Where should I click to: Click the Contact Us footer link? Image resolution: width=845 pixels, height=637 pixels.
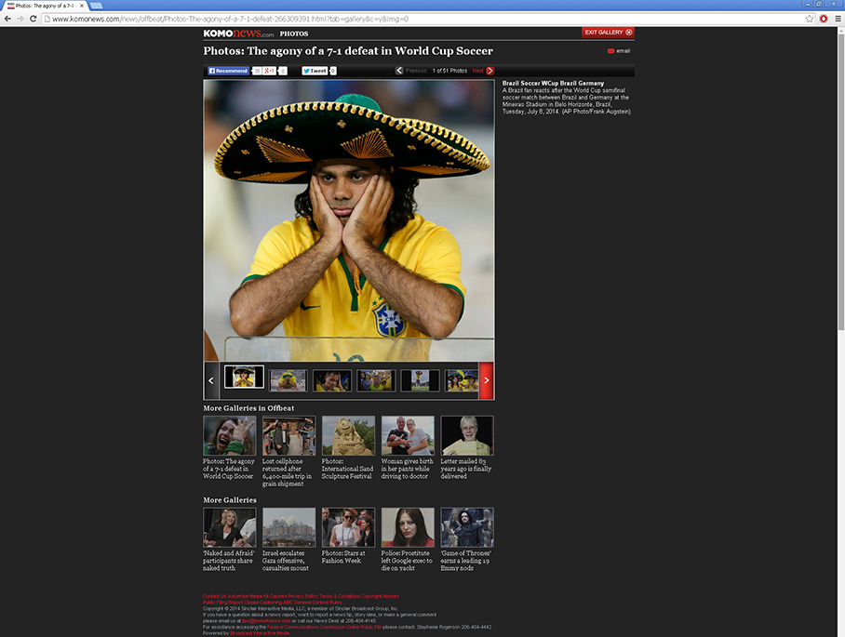tap(214, 596)
